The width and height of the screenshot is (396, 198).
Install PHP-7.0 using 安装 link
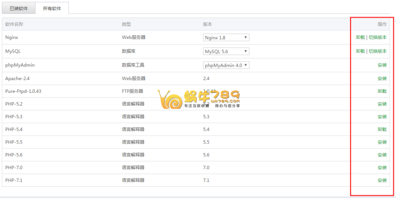coord(382,168)
